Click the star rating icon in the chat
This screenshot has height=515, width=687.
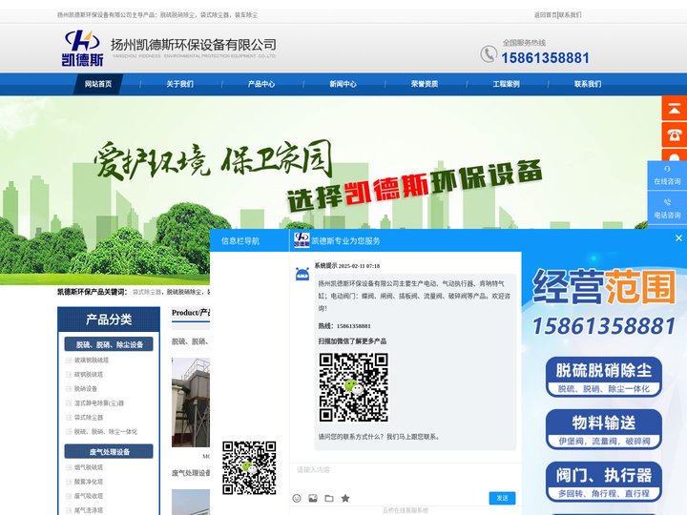click(x=345, y=499)
